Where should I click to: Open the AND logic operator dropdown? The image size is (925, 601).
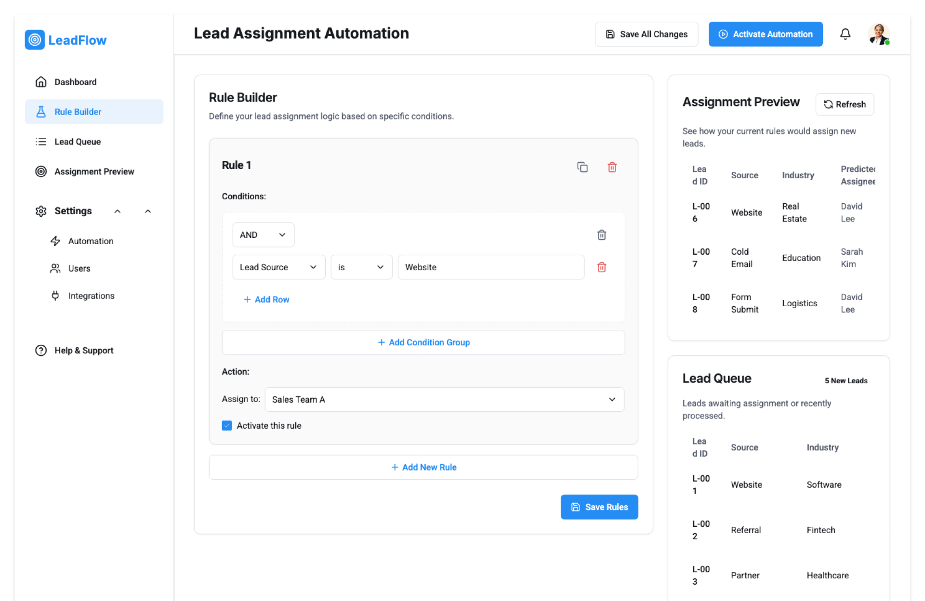pyautogui.click(x=263, y=235)
